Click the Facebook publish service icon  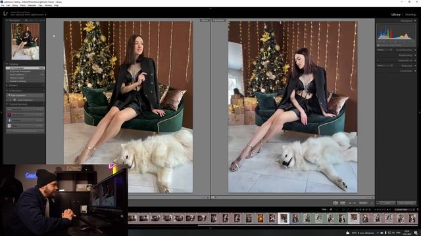click(9, 121)
